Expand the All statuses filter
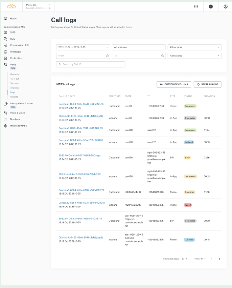The image size is (232, 288). 138,47
